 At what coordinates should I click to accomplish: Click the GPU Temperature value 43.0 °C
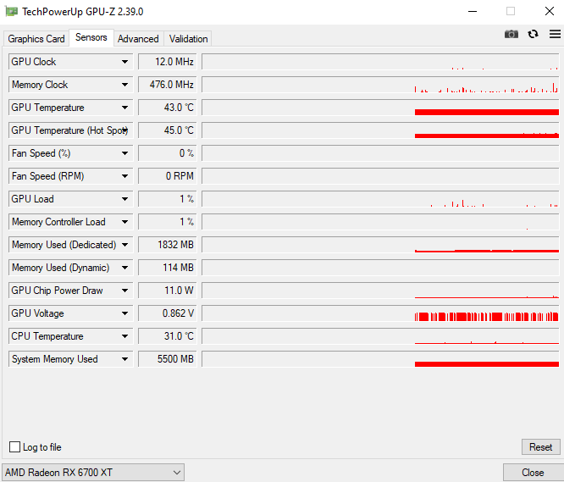[x=168, y=108]
